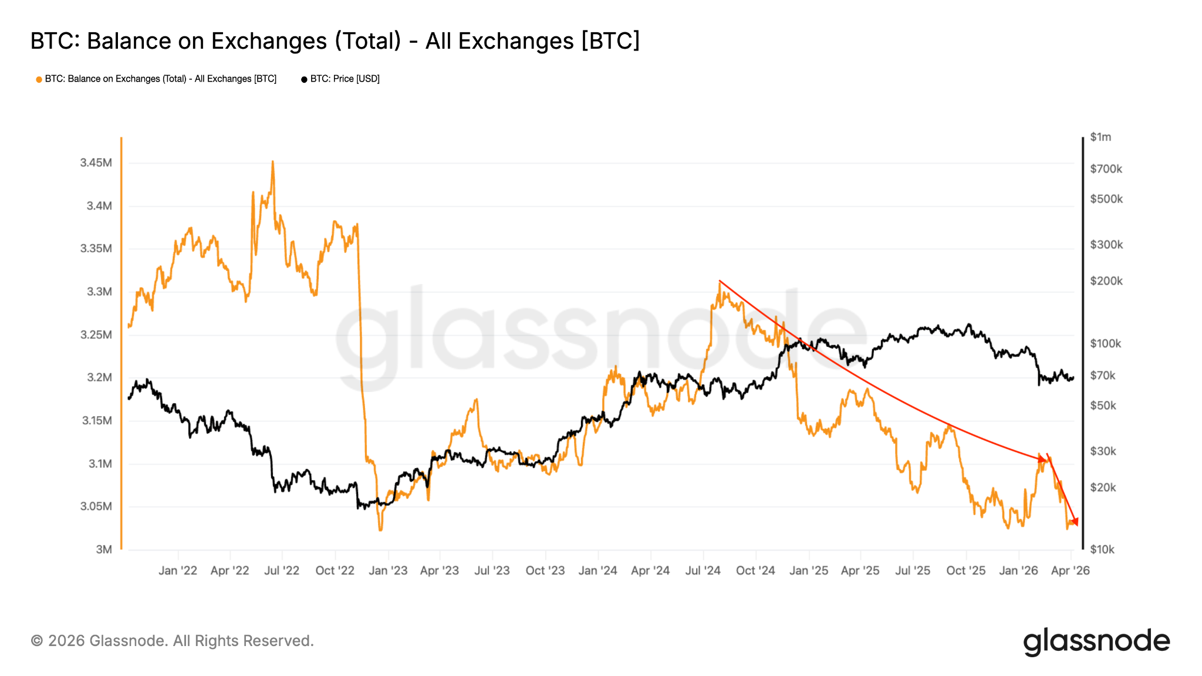Click the chart title 'BTC: Balance on Exchanges'
The height and width of the screenshot is (676, 1202).
pos(335,41)
